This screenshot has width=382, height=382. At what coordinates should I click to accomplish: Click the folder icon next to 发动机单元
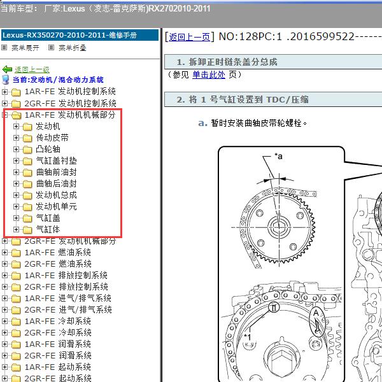pyautogui.click(x=27, y=206)
